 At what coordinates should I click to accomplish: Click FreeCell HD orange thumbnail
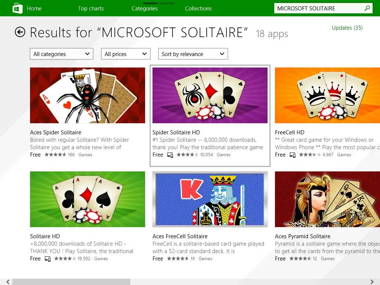(327, 95)
